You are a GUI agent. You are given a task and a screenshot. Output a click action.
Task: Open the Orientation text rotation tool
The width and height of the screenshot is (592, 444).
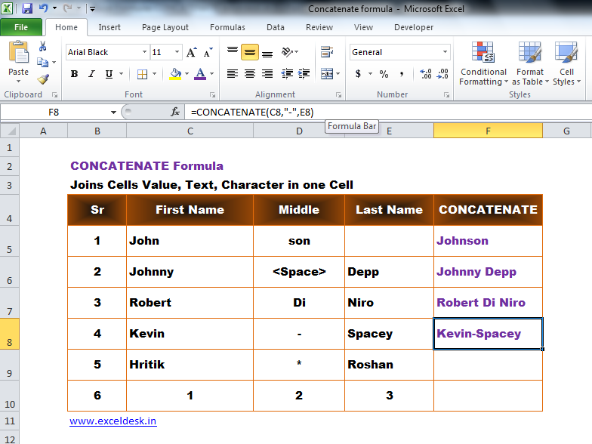(x=287, y=51)
